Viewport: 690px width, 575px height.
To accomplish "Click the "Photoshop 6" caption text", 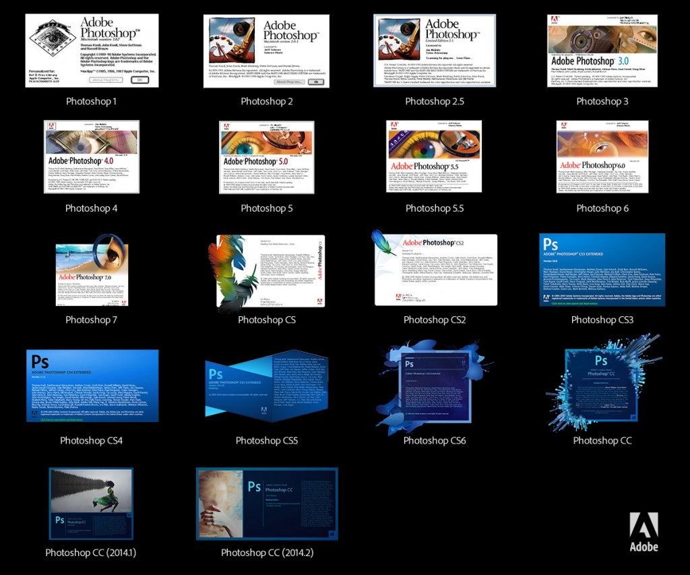I will (x=602, y=208).
